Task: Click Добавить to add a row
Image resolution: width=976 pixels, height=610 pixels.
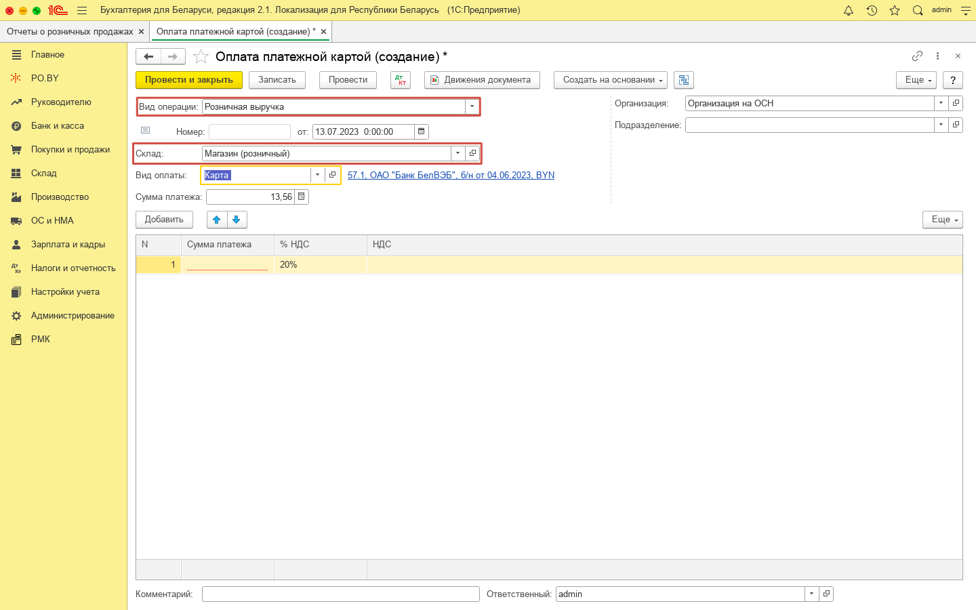Action: (x=164, y=220)
